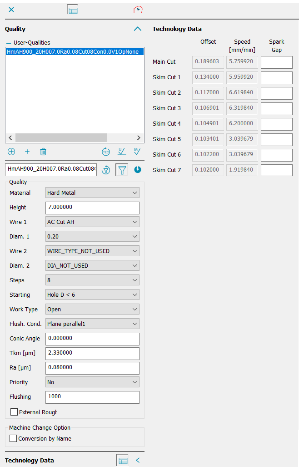Click the blue circled down-arrow icon

138,170
